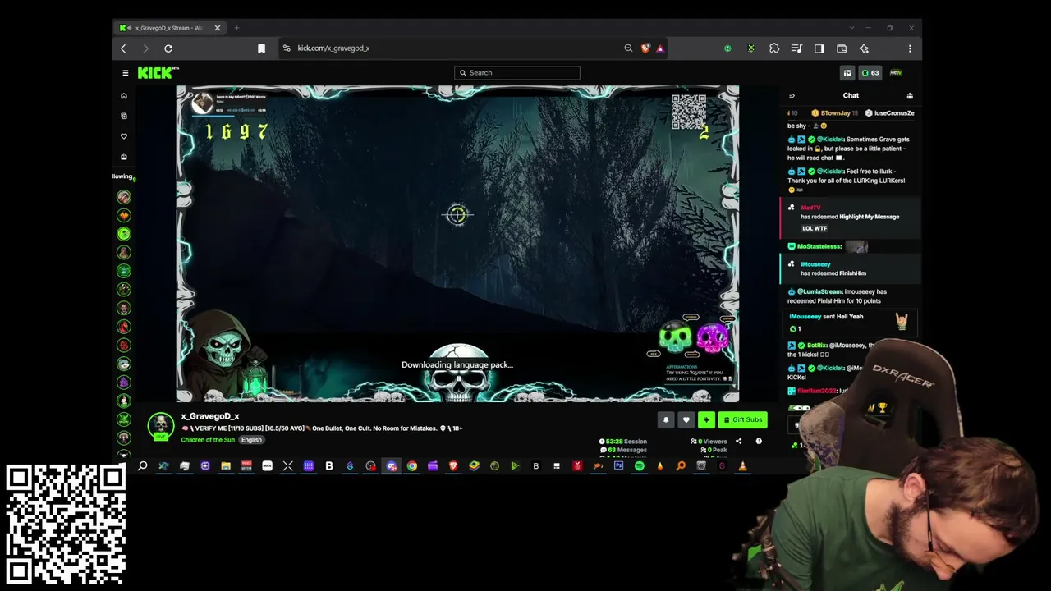Bookmark this page via bookmark icon
The width and height of the screenshot is (1051, 591).
261,48
